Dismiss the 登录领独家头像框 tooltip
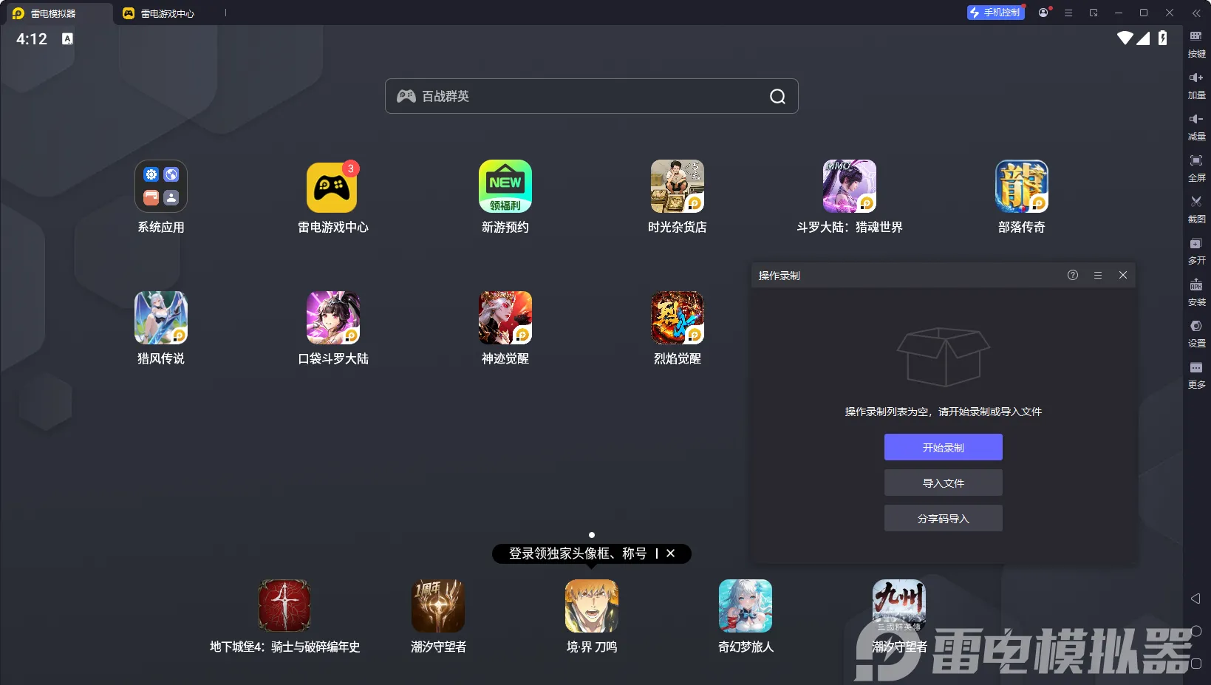 point(670,553)
